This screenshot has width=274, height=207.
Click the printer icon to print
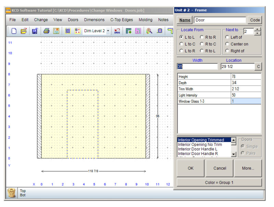point(46,31)
